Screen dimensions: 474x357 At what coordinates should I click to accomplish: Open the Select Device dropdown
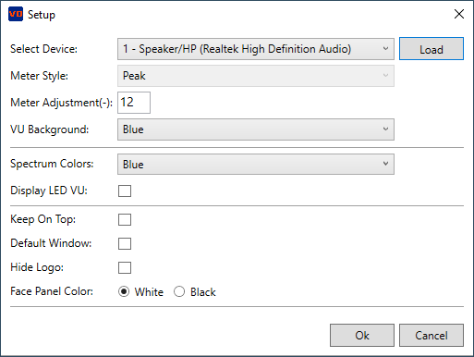[x=256, y=49]
